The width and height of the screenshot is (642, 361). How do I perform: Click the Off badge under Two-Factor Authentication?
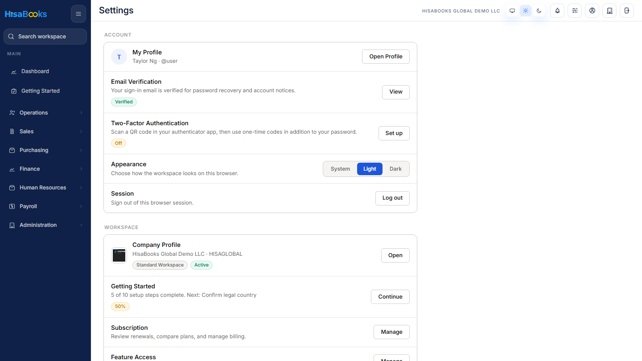(119, 143)
